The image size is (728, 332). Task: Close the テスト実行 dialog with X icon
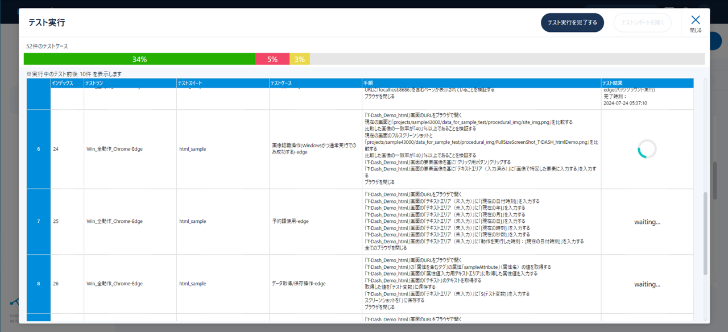coord(696,23)
